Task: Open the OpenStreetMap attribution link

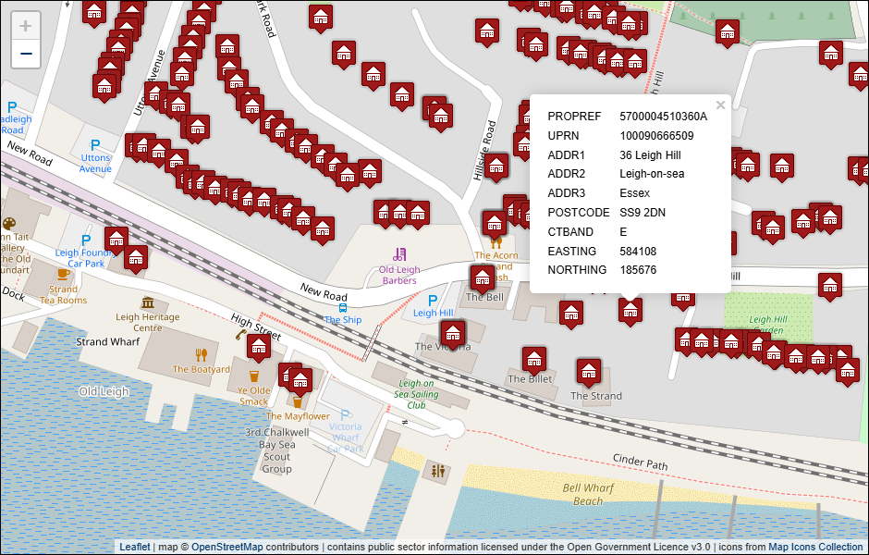Action: click(227, 547)
